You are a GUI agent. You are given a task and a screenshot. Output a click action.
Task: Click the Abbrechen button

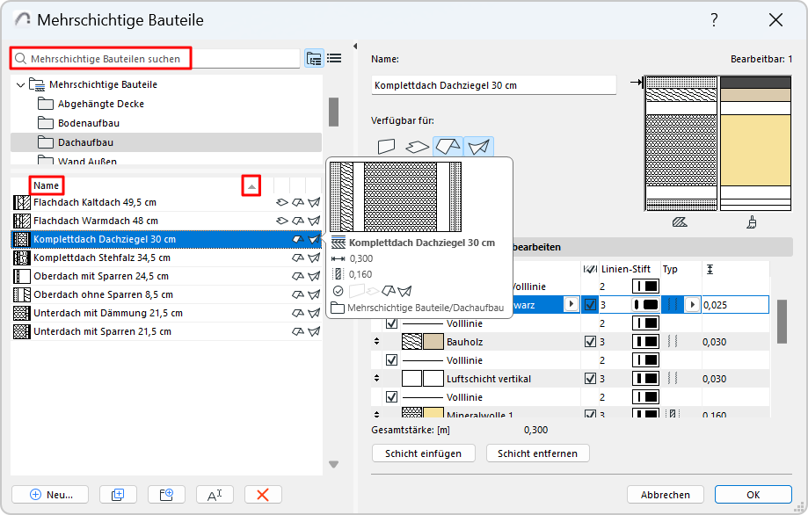665,495
